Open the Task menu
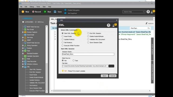 (x=44, y=7)
